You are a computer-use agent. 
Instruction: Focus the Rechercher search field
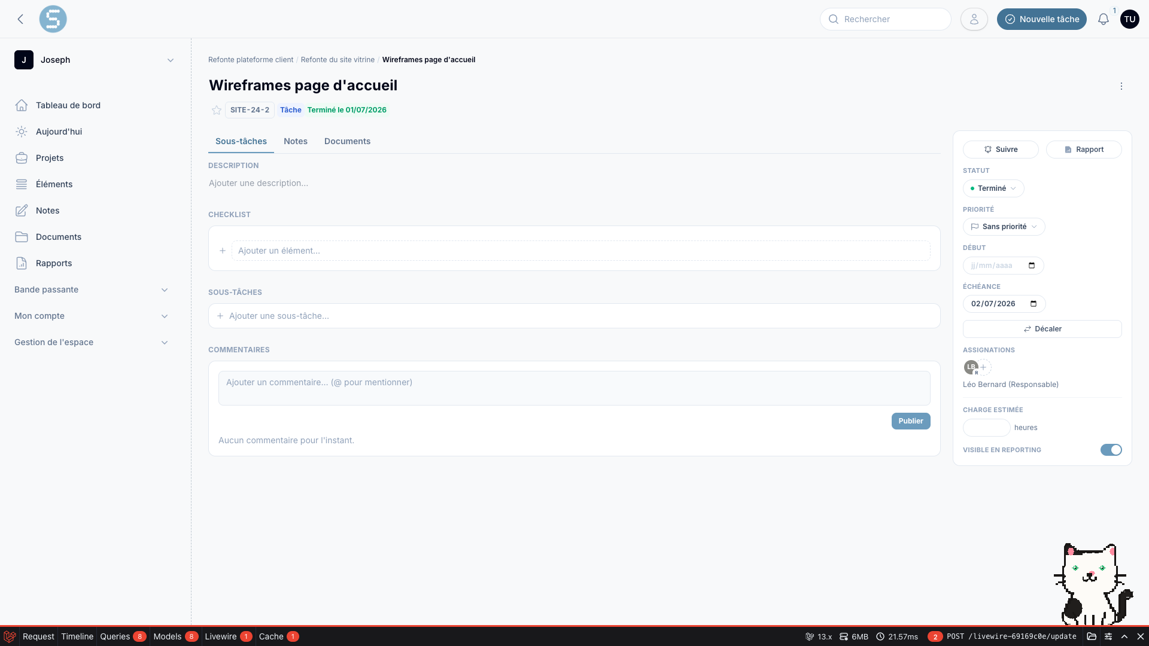pos(885,19)
